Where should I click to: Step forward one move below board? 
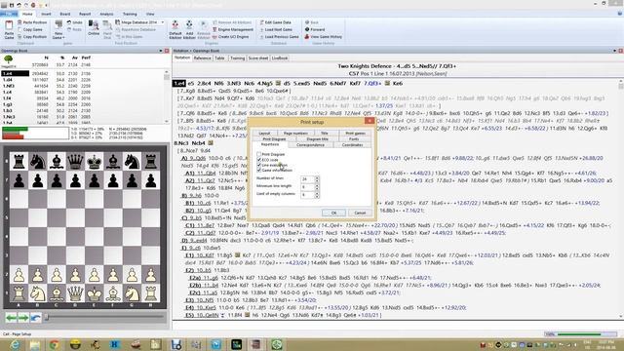[23, 317]
